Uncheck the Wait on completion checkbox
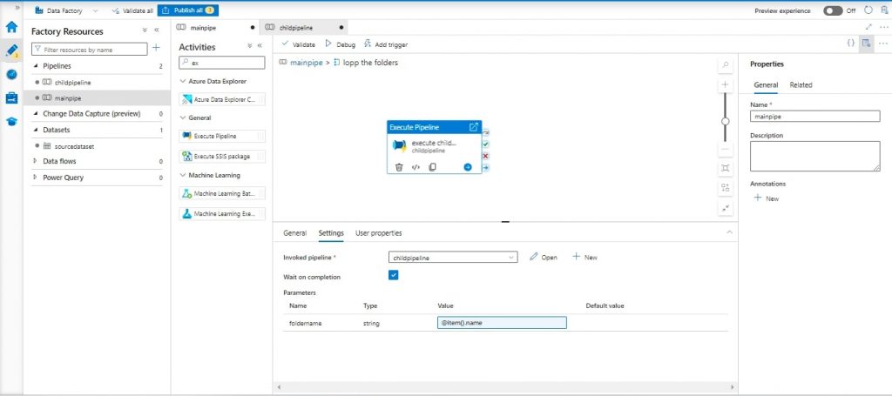Viewport: 892px width, 396px height. coord(393,276)
